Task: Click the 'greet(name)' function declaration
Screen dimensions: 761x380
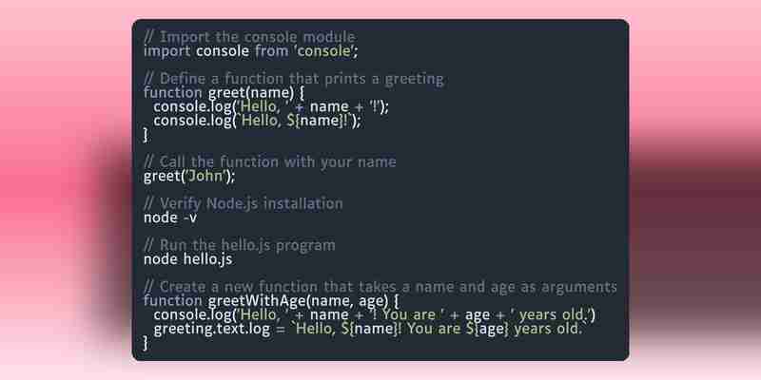Action: (x=251, y=92)
